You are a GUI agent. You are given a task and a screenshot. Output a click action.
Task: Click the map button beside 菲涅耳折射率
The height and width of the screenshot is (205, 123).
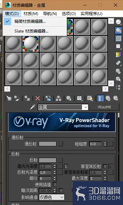(111, 172)
